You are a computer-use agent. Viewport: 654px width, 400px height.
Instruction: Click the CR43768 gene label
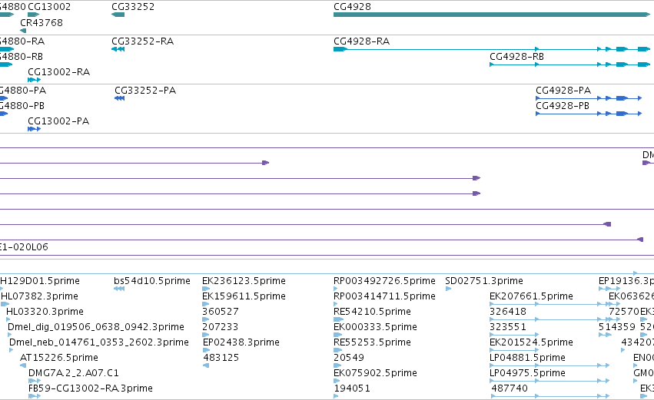point(41,23)
